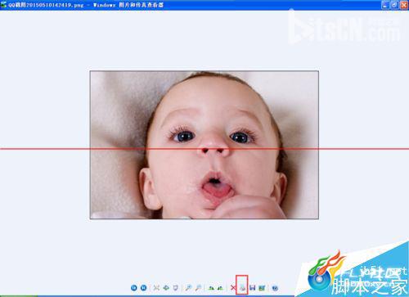Show image at Actual Size
409x297 pixels.
(x=166, y=288)
